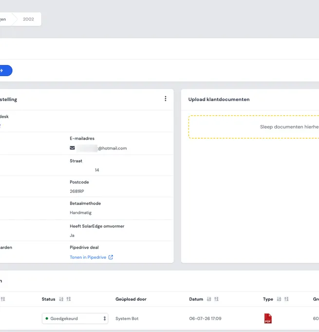Viewport: 319px width, 332px height.
Task: Click the Status column header label
Action: point(48,299)
